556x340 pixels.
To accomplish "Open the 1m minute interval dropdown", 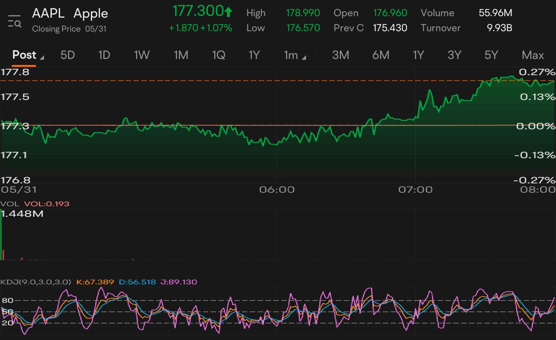I will point(295,55).
